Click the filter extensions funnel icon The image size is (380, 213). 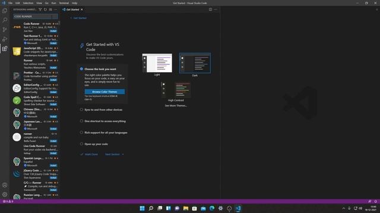click(40, 9)
